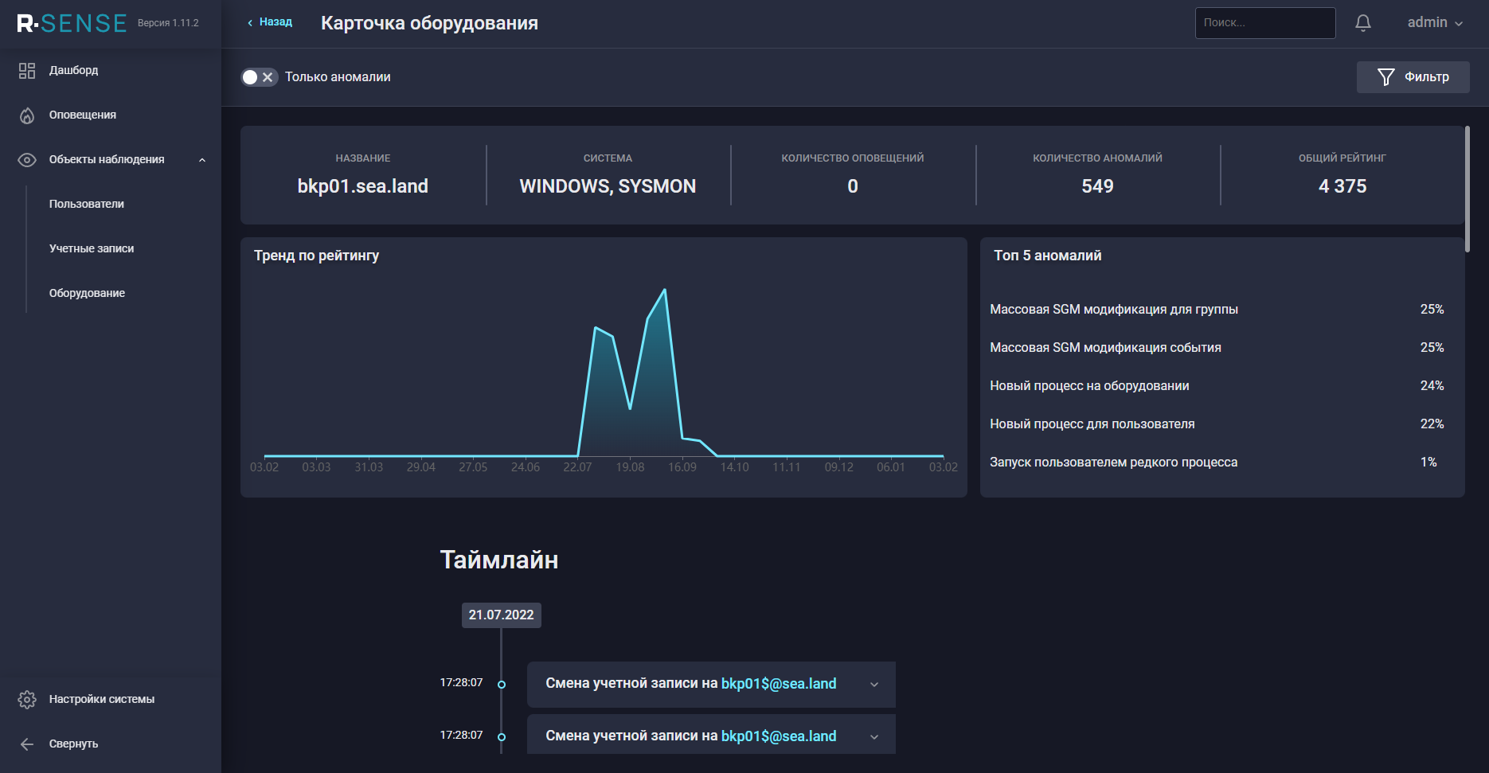Click the Оповещения flame icon
This screenshot has height=773, width=1489.
tap(27, 115)
